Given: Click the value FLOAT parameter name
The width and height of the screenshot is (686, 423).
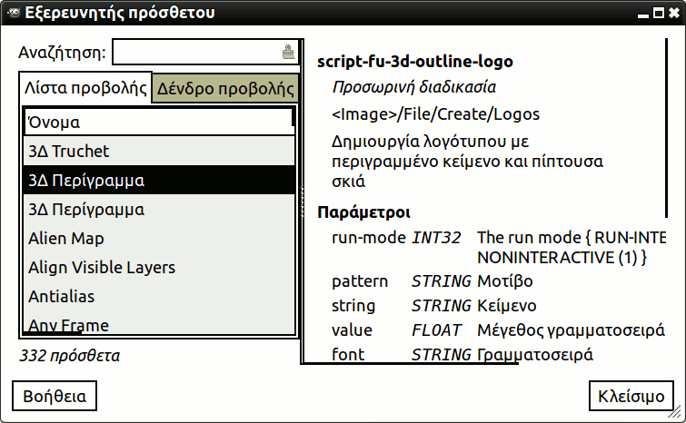Looking at the screenshot, I should pos(352,330).
